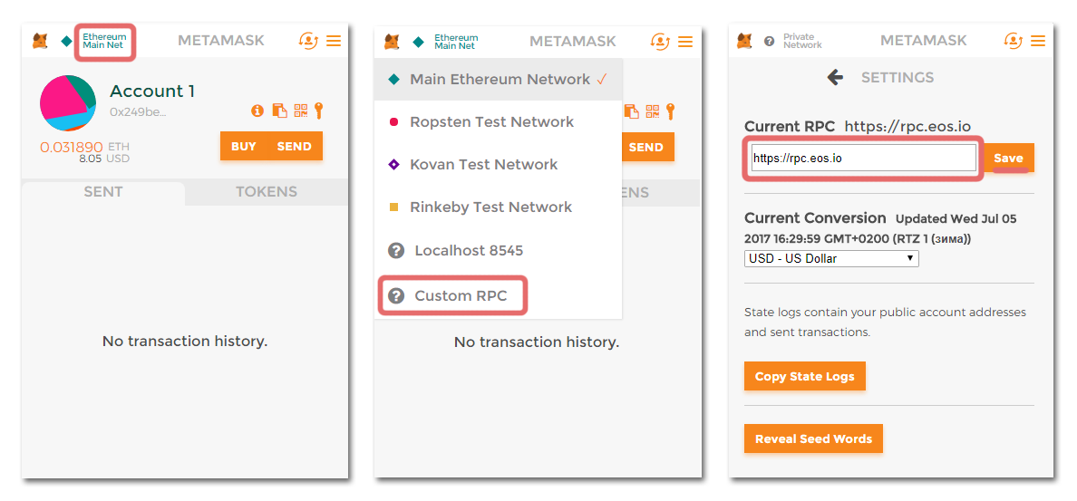Click question mark icon beside Private Network
The image size is (1077, 501).
coord(769,41)
